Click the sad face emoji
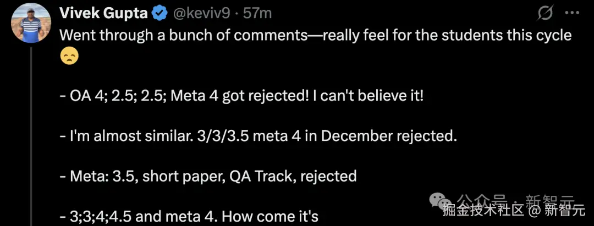 click(x=69, y=56)
